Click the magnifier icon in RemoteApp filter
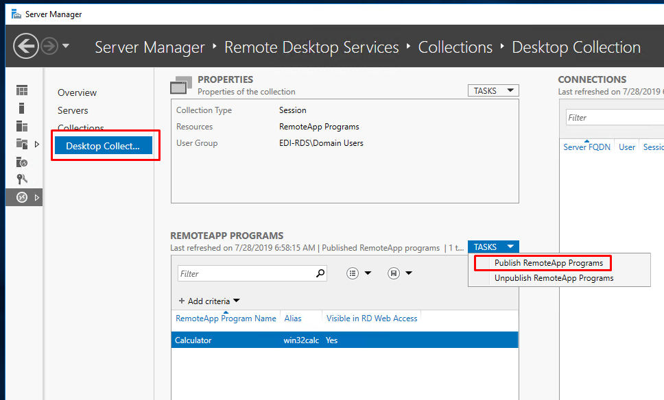The width and height of the screenshot is (664, 400). tap(320, 273)
